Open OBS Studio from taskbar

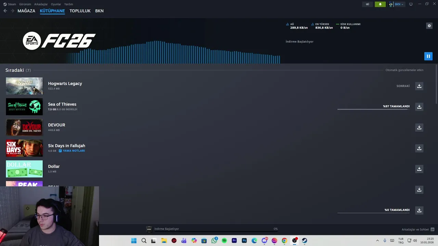(294, 241)
